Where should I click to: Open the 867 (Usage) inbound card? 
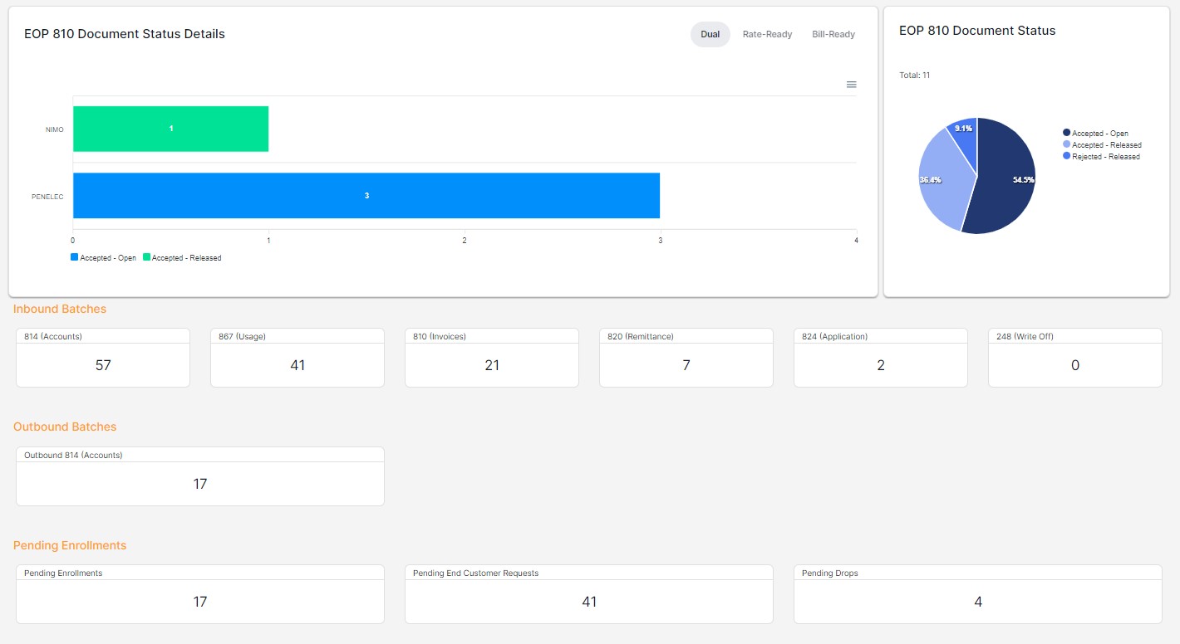click(297, 358)
